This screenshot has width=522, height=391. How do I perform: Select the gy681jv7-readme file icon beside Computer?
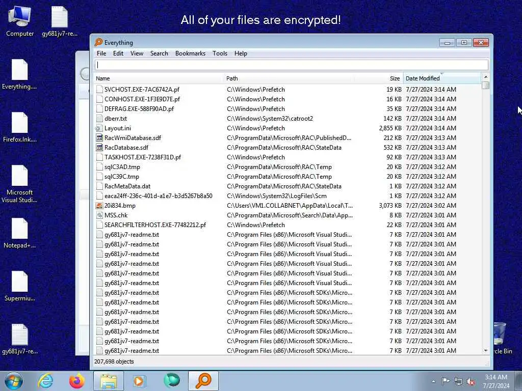[x=60, y=21]
